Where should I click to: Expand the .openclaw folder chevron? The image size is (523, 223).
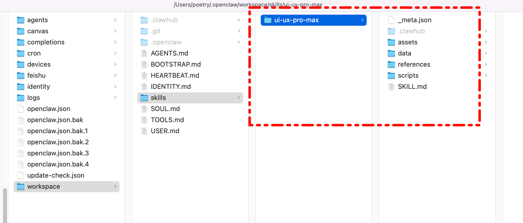[239, 42]
